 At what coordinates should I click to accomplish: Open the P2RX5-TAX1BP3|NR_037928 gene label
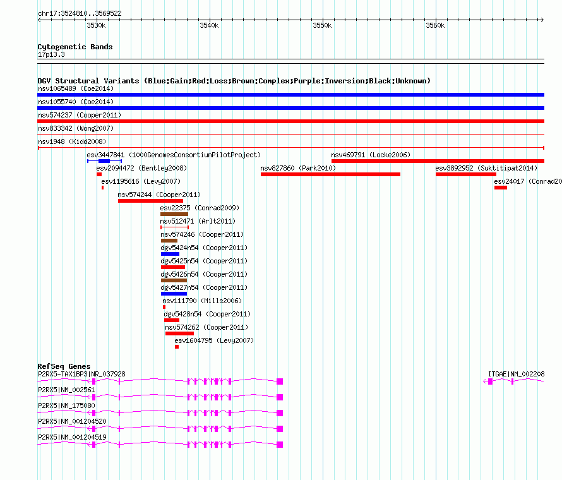(x=81, y=374)
